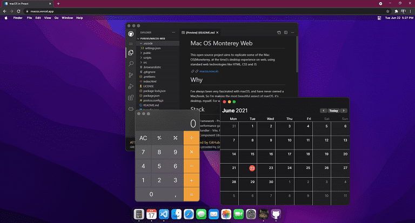415x223 pixels.
Task: Open package.json in the Explorer tree
Action: click(151, 96)
